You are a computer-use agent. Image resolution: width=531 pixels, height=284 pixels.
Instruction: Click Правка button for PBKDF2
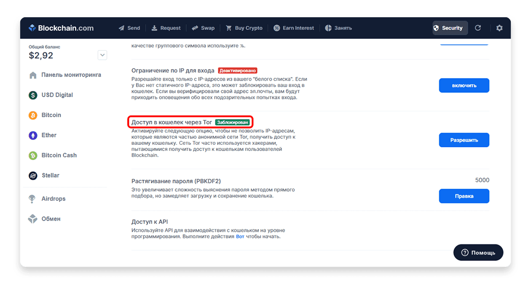tap(464, 196)
